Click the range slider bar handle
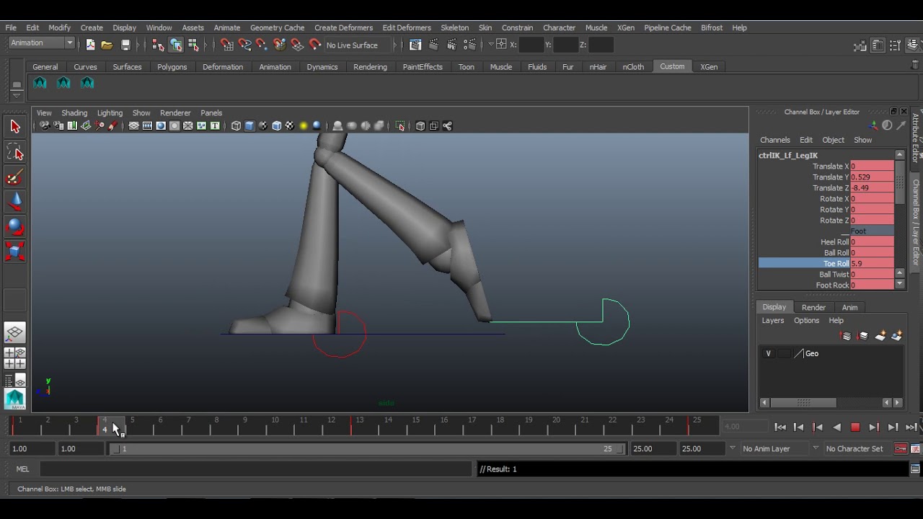Viewport: 923px width, 519px height. coord(366,448)
